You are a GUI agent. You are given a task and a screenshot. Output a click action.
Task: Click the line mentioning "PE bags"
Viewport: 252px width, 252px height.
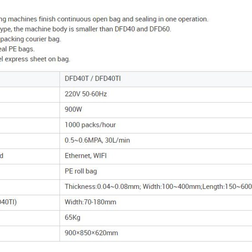(x=17, y=49)
